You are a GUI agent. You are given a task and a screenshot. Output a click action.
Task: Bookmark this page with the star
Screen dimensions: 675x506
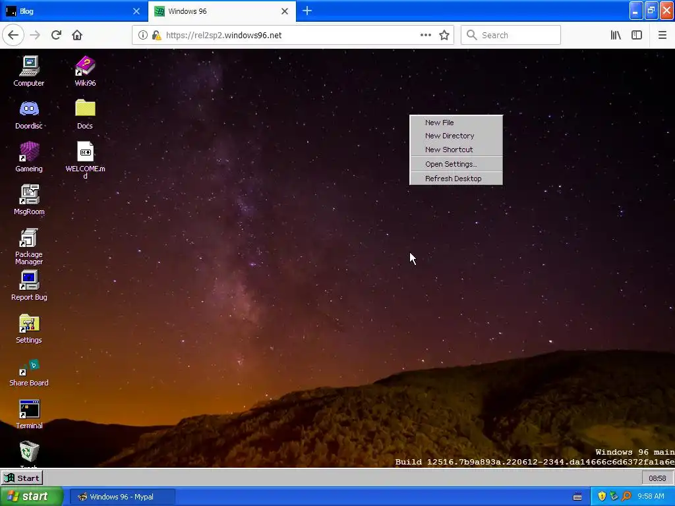(x=444, y=36)
